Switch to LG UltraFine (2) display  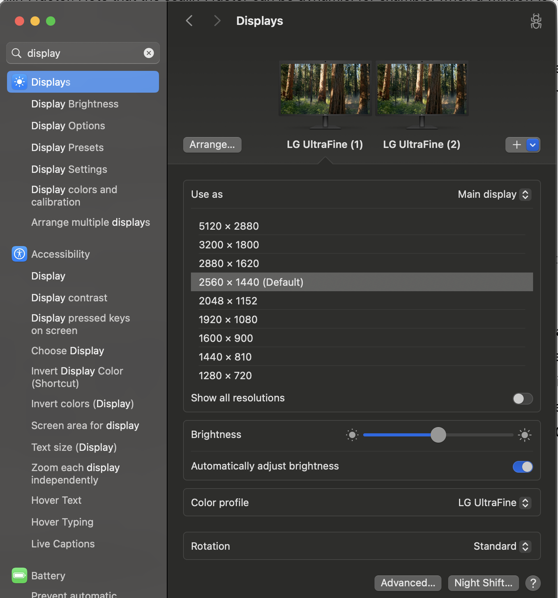422,144
